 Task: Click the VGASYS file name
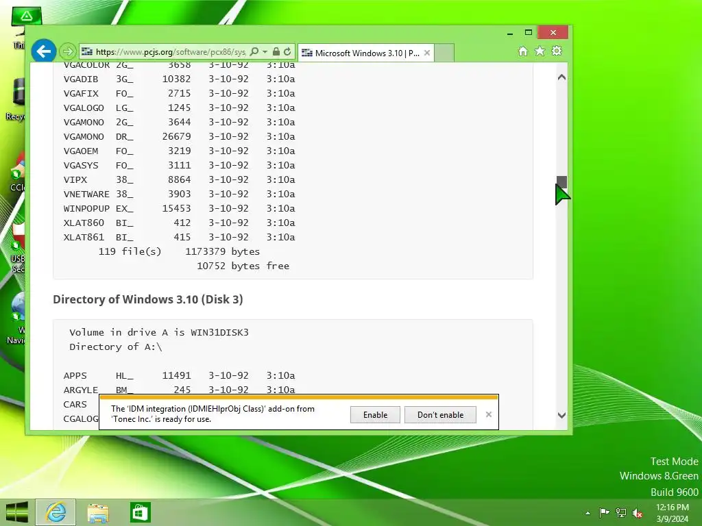pos(81,166)
